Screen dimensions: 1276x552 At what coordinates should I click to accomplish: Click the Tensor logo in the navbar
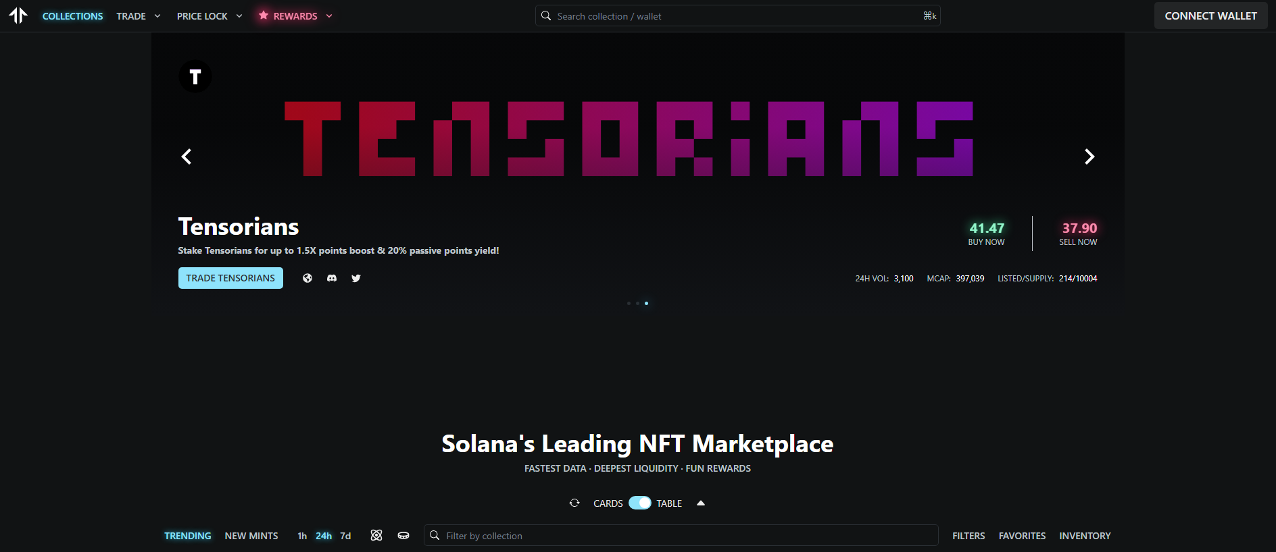tap(18, 16)
